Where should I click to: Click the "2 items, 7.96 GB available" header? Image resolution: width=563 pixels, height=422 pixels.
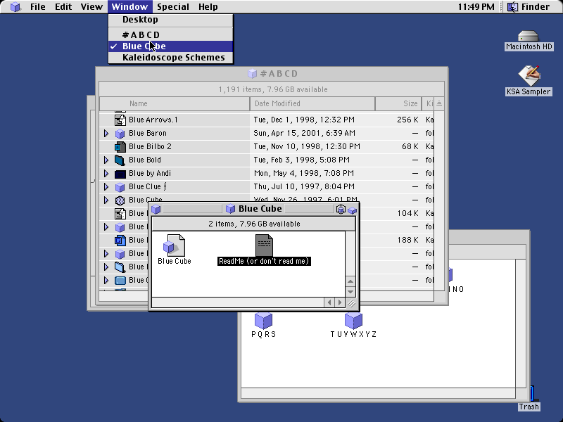tap(254, 224)
